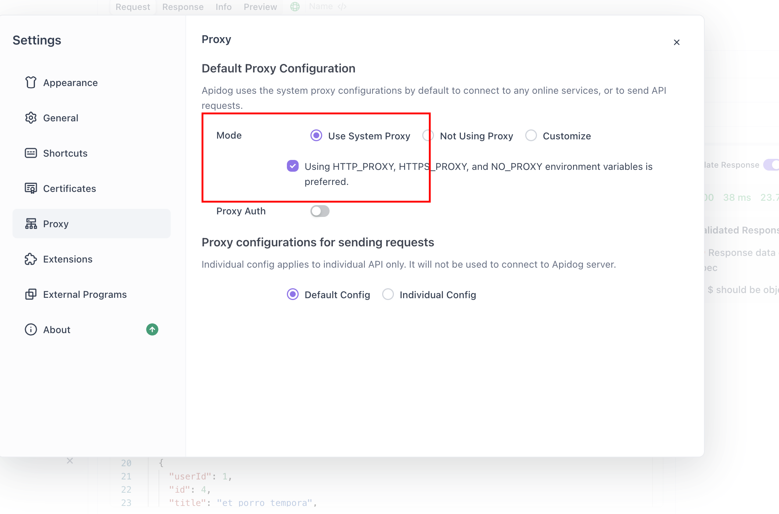Click the External Programs icon

31,294
